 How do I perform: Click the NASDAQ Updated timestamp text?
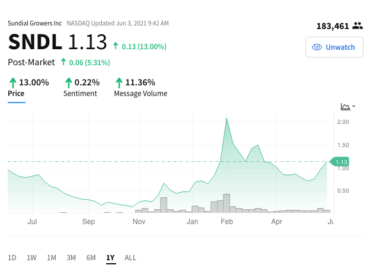(x=118, y=23)
